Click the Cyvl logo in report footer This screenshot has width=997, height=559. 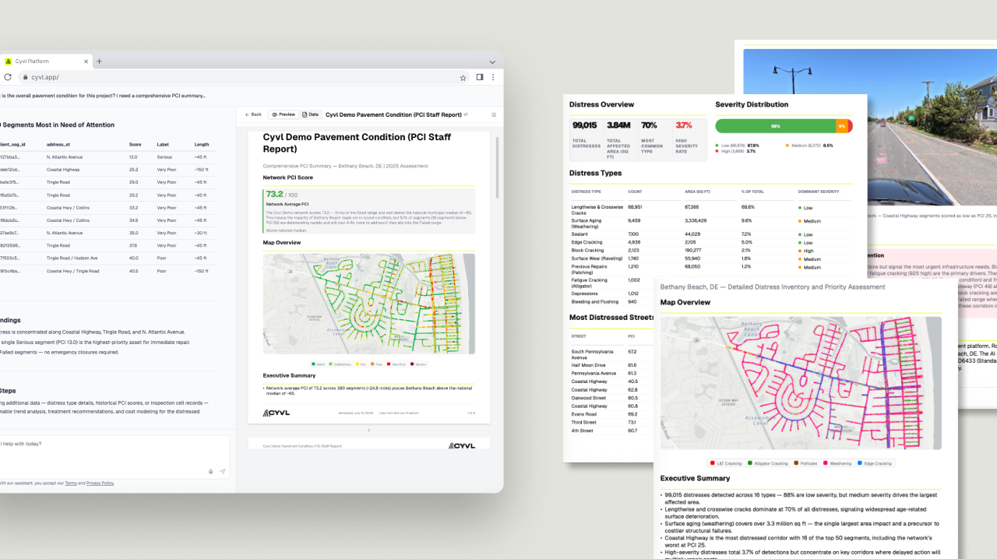(x=277, y=413)
